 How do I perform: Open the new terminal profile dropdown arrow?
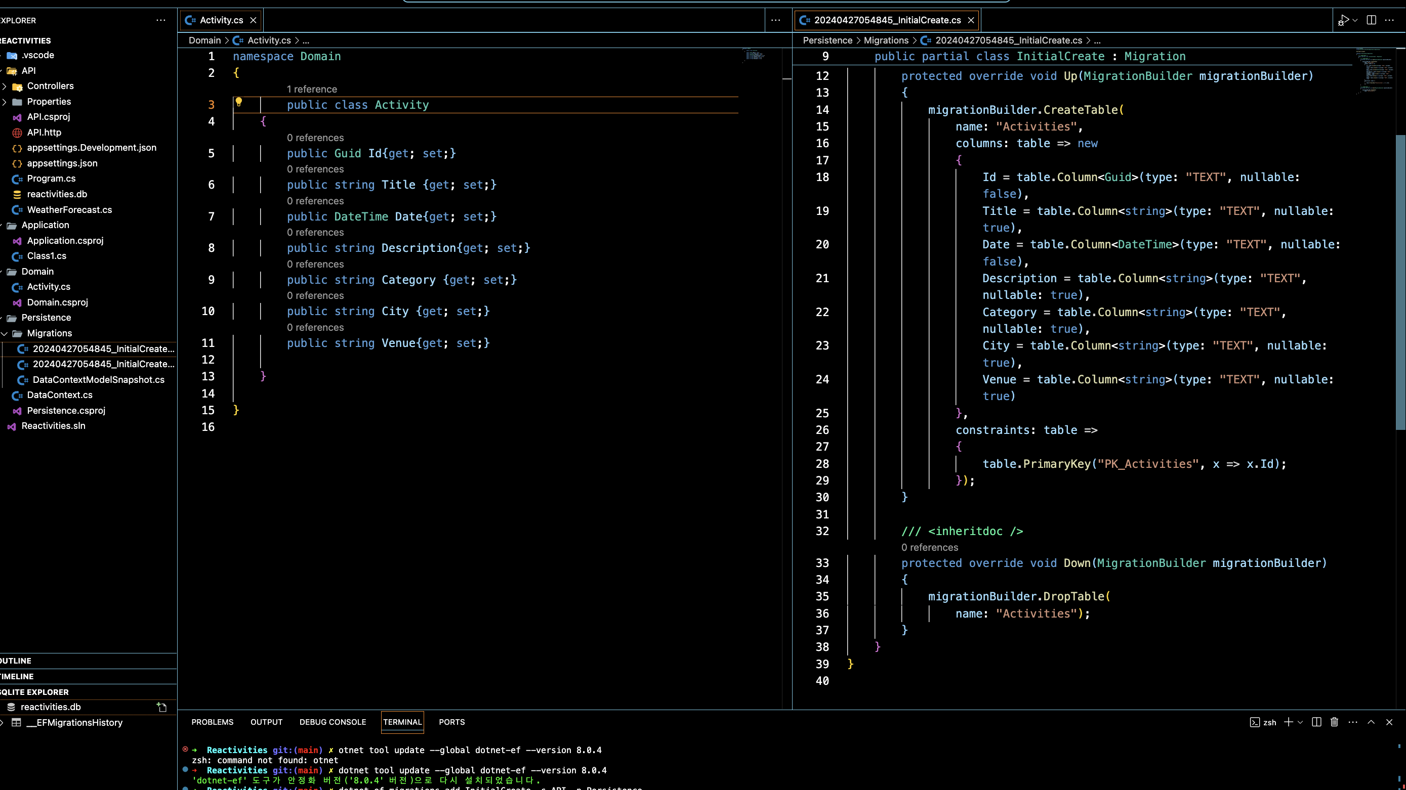tap(1300, 722)
